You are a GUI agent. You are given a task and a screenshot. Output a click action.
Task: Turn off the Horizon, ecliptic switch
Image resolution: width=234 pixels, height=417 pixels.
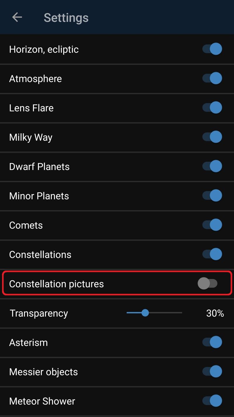tap(212, 49)
